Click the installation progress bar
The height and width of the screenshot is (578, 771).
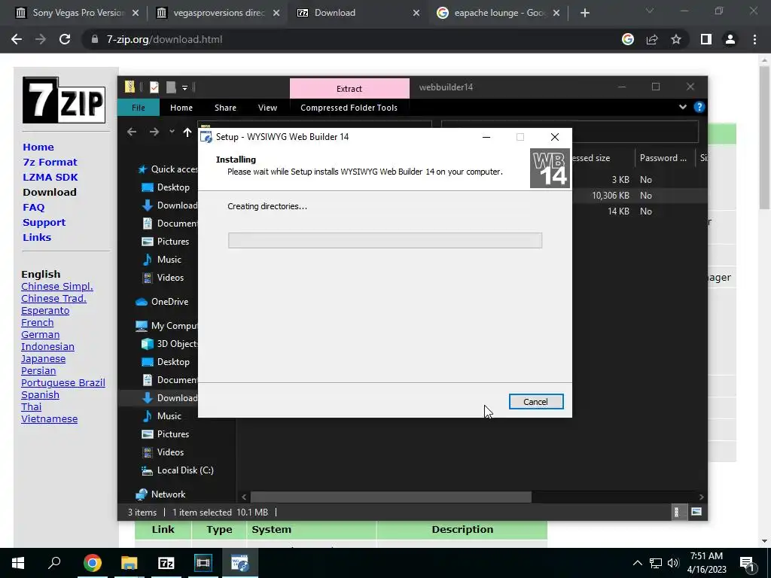click(385, 240)
